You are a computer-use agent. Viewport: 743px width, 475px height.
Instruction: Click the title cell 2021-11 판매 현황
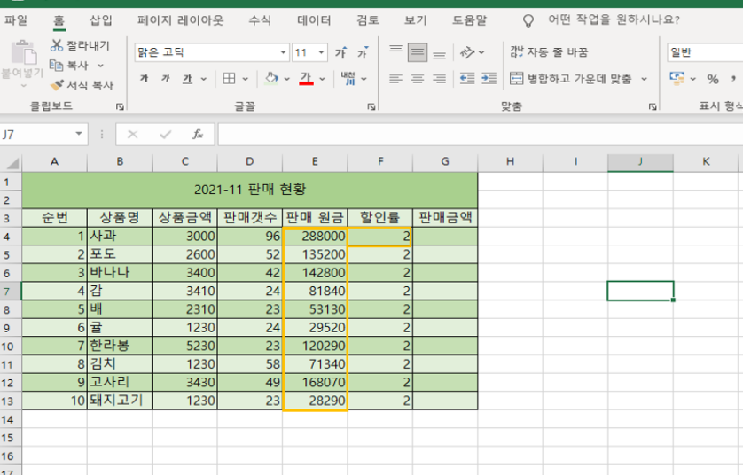[250, 191]
